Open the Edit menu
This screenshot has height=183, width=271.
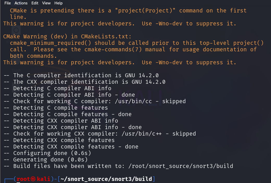[x=35, y=3]
